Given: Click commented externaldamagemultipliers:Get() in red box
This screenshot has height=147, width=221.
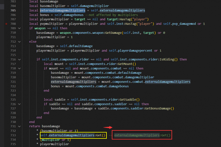Looking at the screenshot, I should click(142, 135).
